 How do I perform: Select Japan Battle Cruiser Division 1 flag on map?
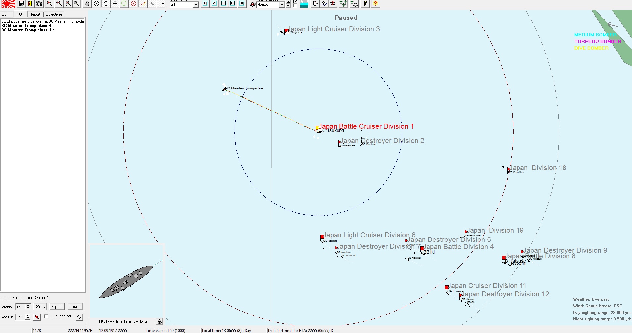pyautogui.click(x=317, y=128)
